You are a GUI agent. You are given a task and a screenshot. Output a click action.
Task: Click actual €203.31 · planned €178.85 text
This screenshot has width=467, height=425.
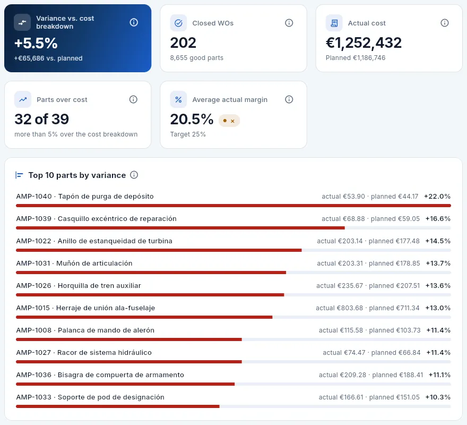tap(368, 263)
